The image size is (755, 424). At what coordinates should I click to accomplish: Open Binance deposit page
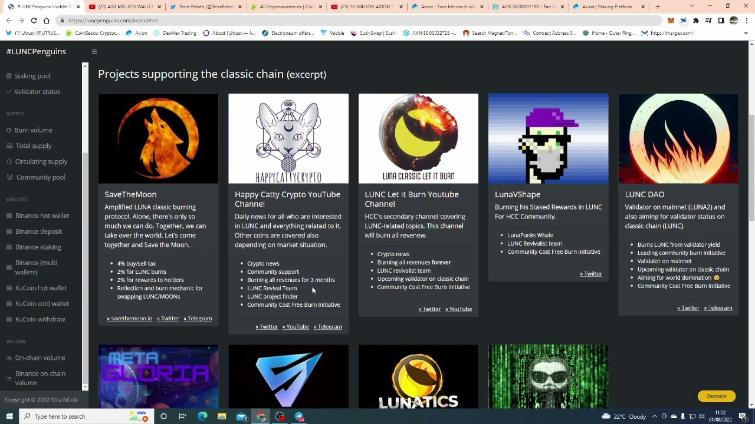(x=38, y=231)
